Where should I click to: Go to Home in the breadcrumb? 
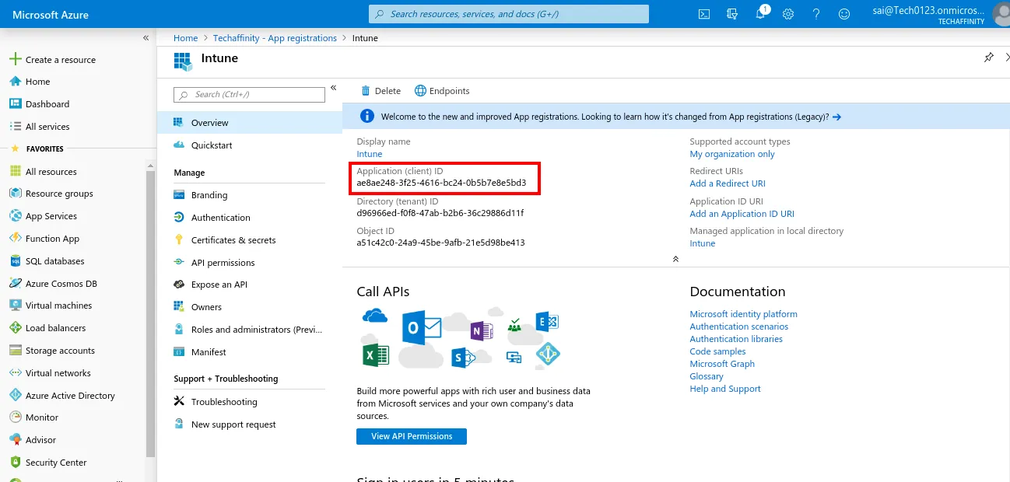185,38
